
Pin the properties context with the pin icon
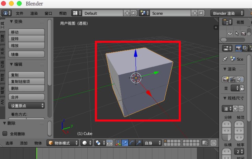pos(225,59)
